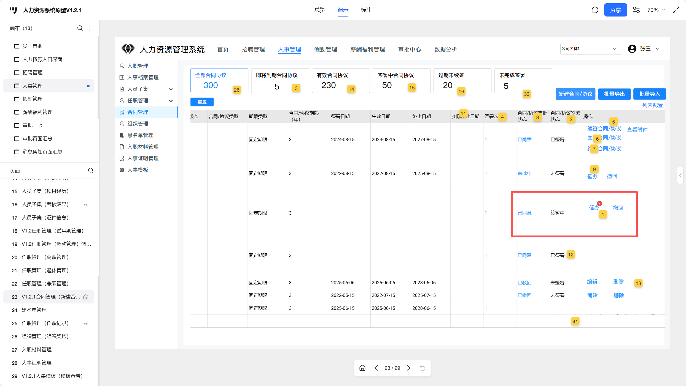
Task: Search canvases with the magnifier icon
Action: coord(80,28)
